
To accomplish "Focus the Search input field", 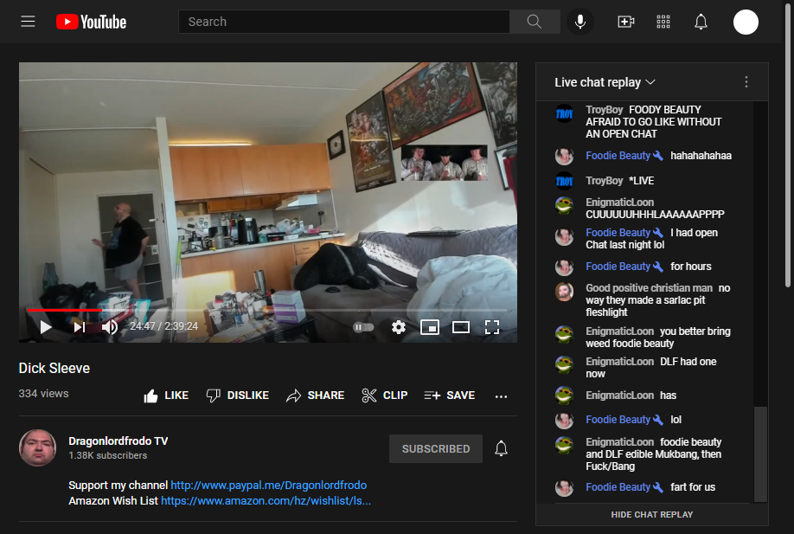I will 344,22.
